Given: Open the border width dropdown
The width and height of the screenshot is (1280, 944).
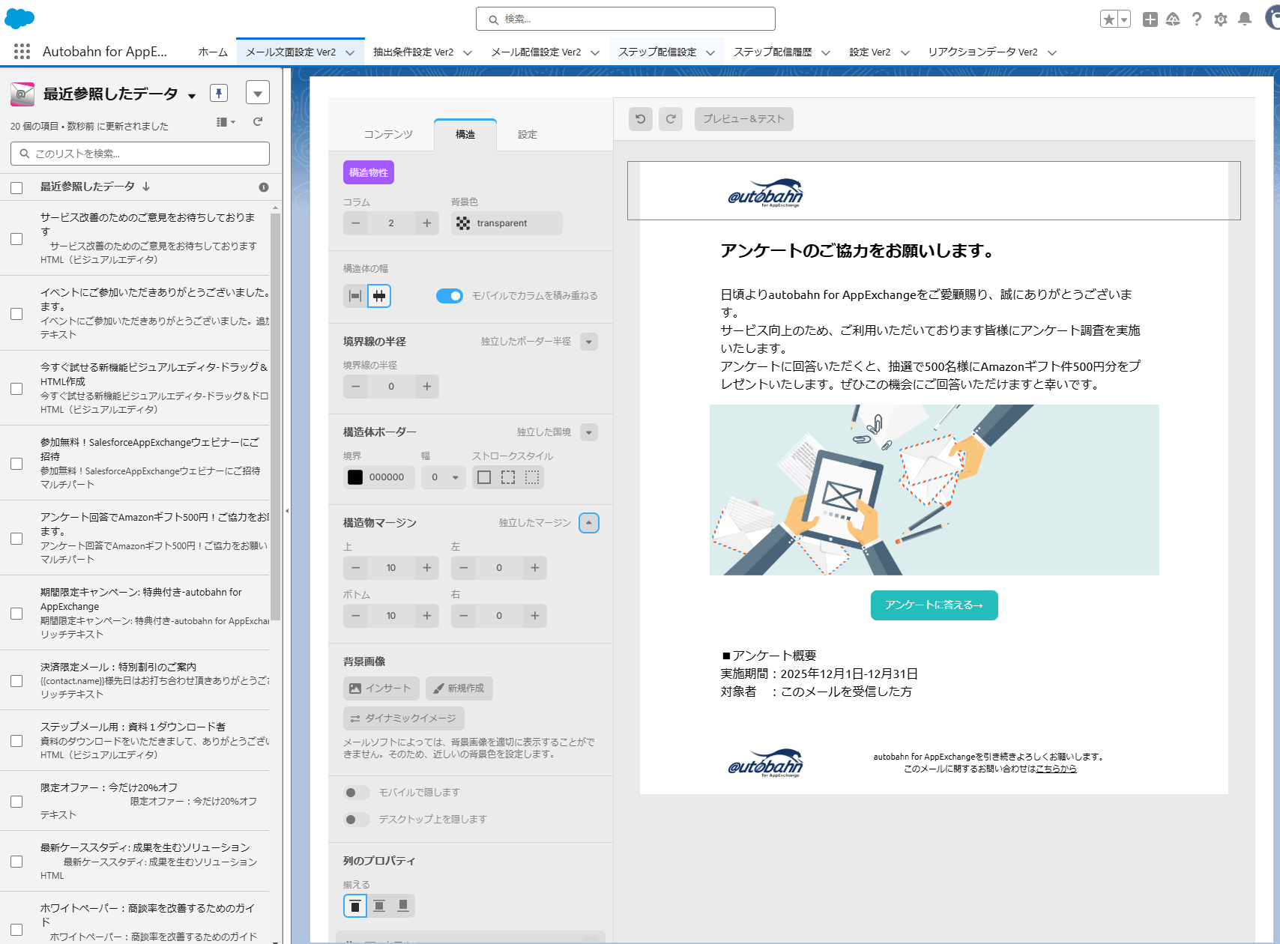Looking at the screenshot, I should pyautogui.click(x=444, y=477).
